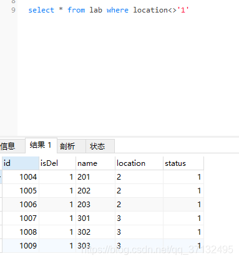This screenshot has height=261, width=239.
Task: Click the isDel column header
Action: pyautogui.click(x=57, y=163)
